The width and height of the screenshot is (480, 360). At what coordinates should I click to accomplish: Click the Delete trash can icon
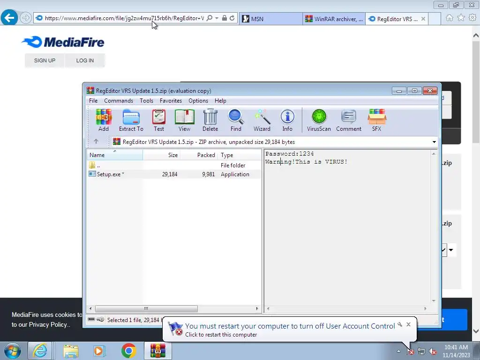click(210, 120)
